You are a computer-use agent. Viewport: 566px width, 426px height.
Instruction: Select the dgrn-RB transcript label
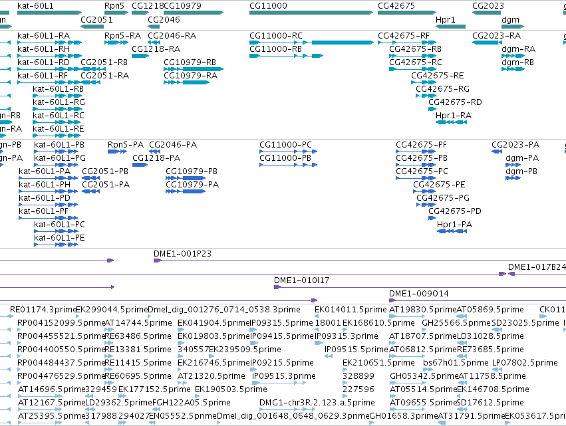518,62
